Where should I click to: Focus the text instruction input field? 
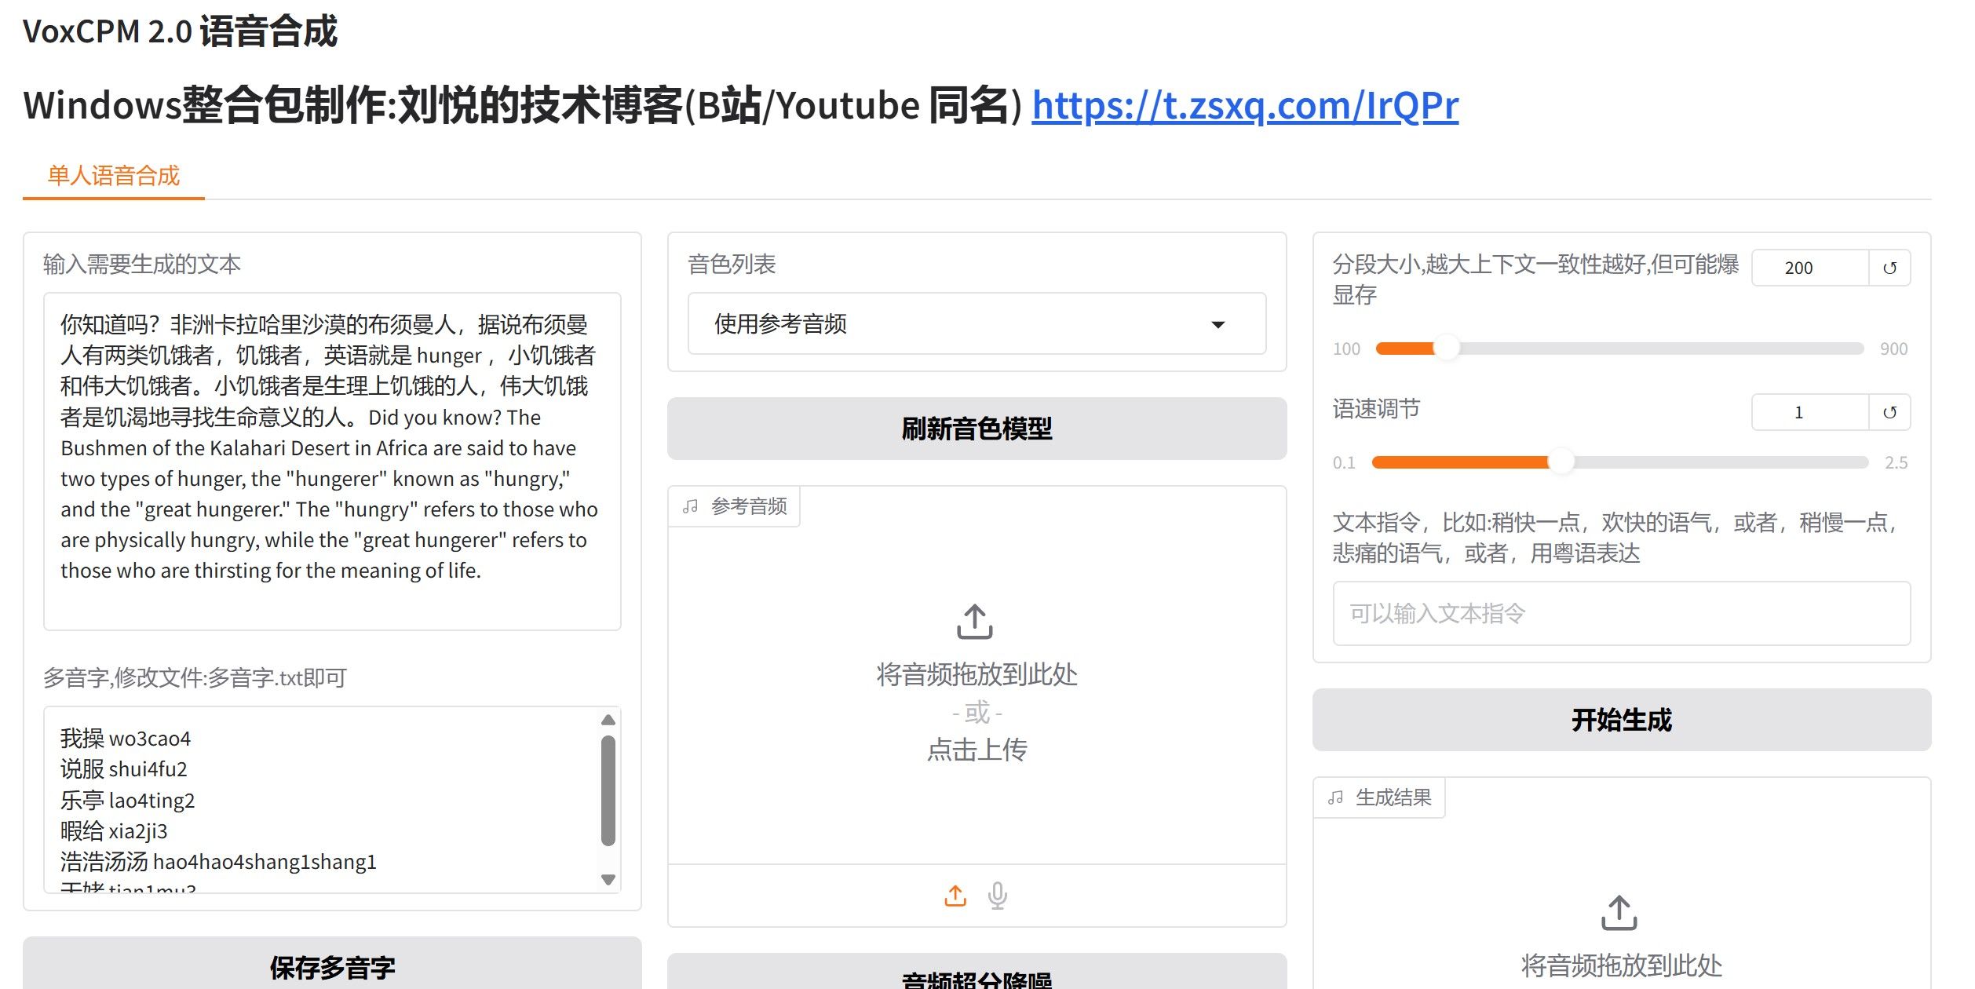[1622, 614]
